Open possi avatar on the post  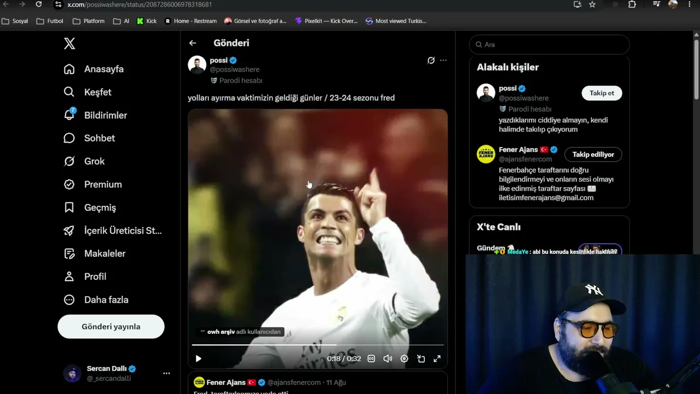pyautogui.click(x=197, y=65)
